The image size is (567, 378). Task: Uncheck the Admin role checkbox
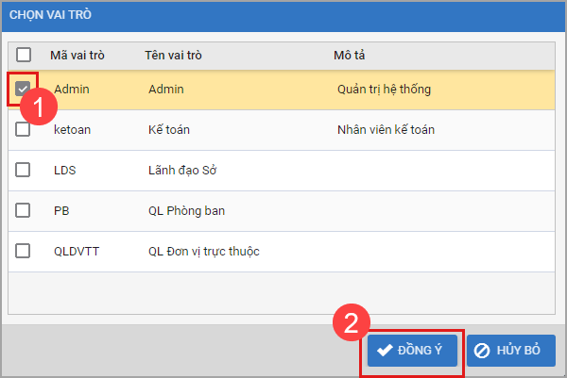tap(24, 89)
